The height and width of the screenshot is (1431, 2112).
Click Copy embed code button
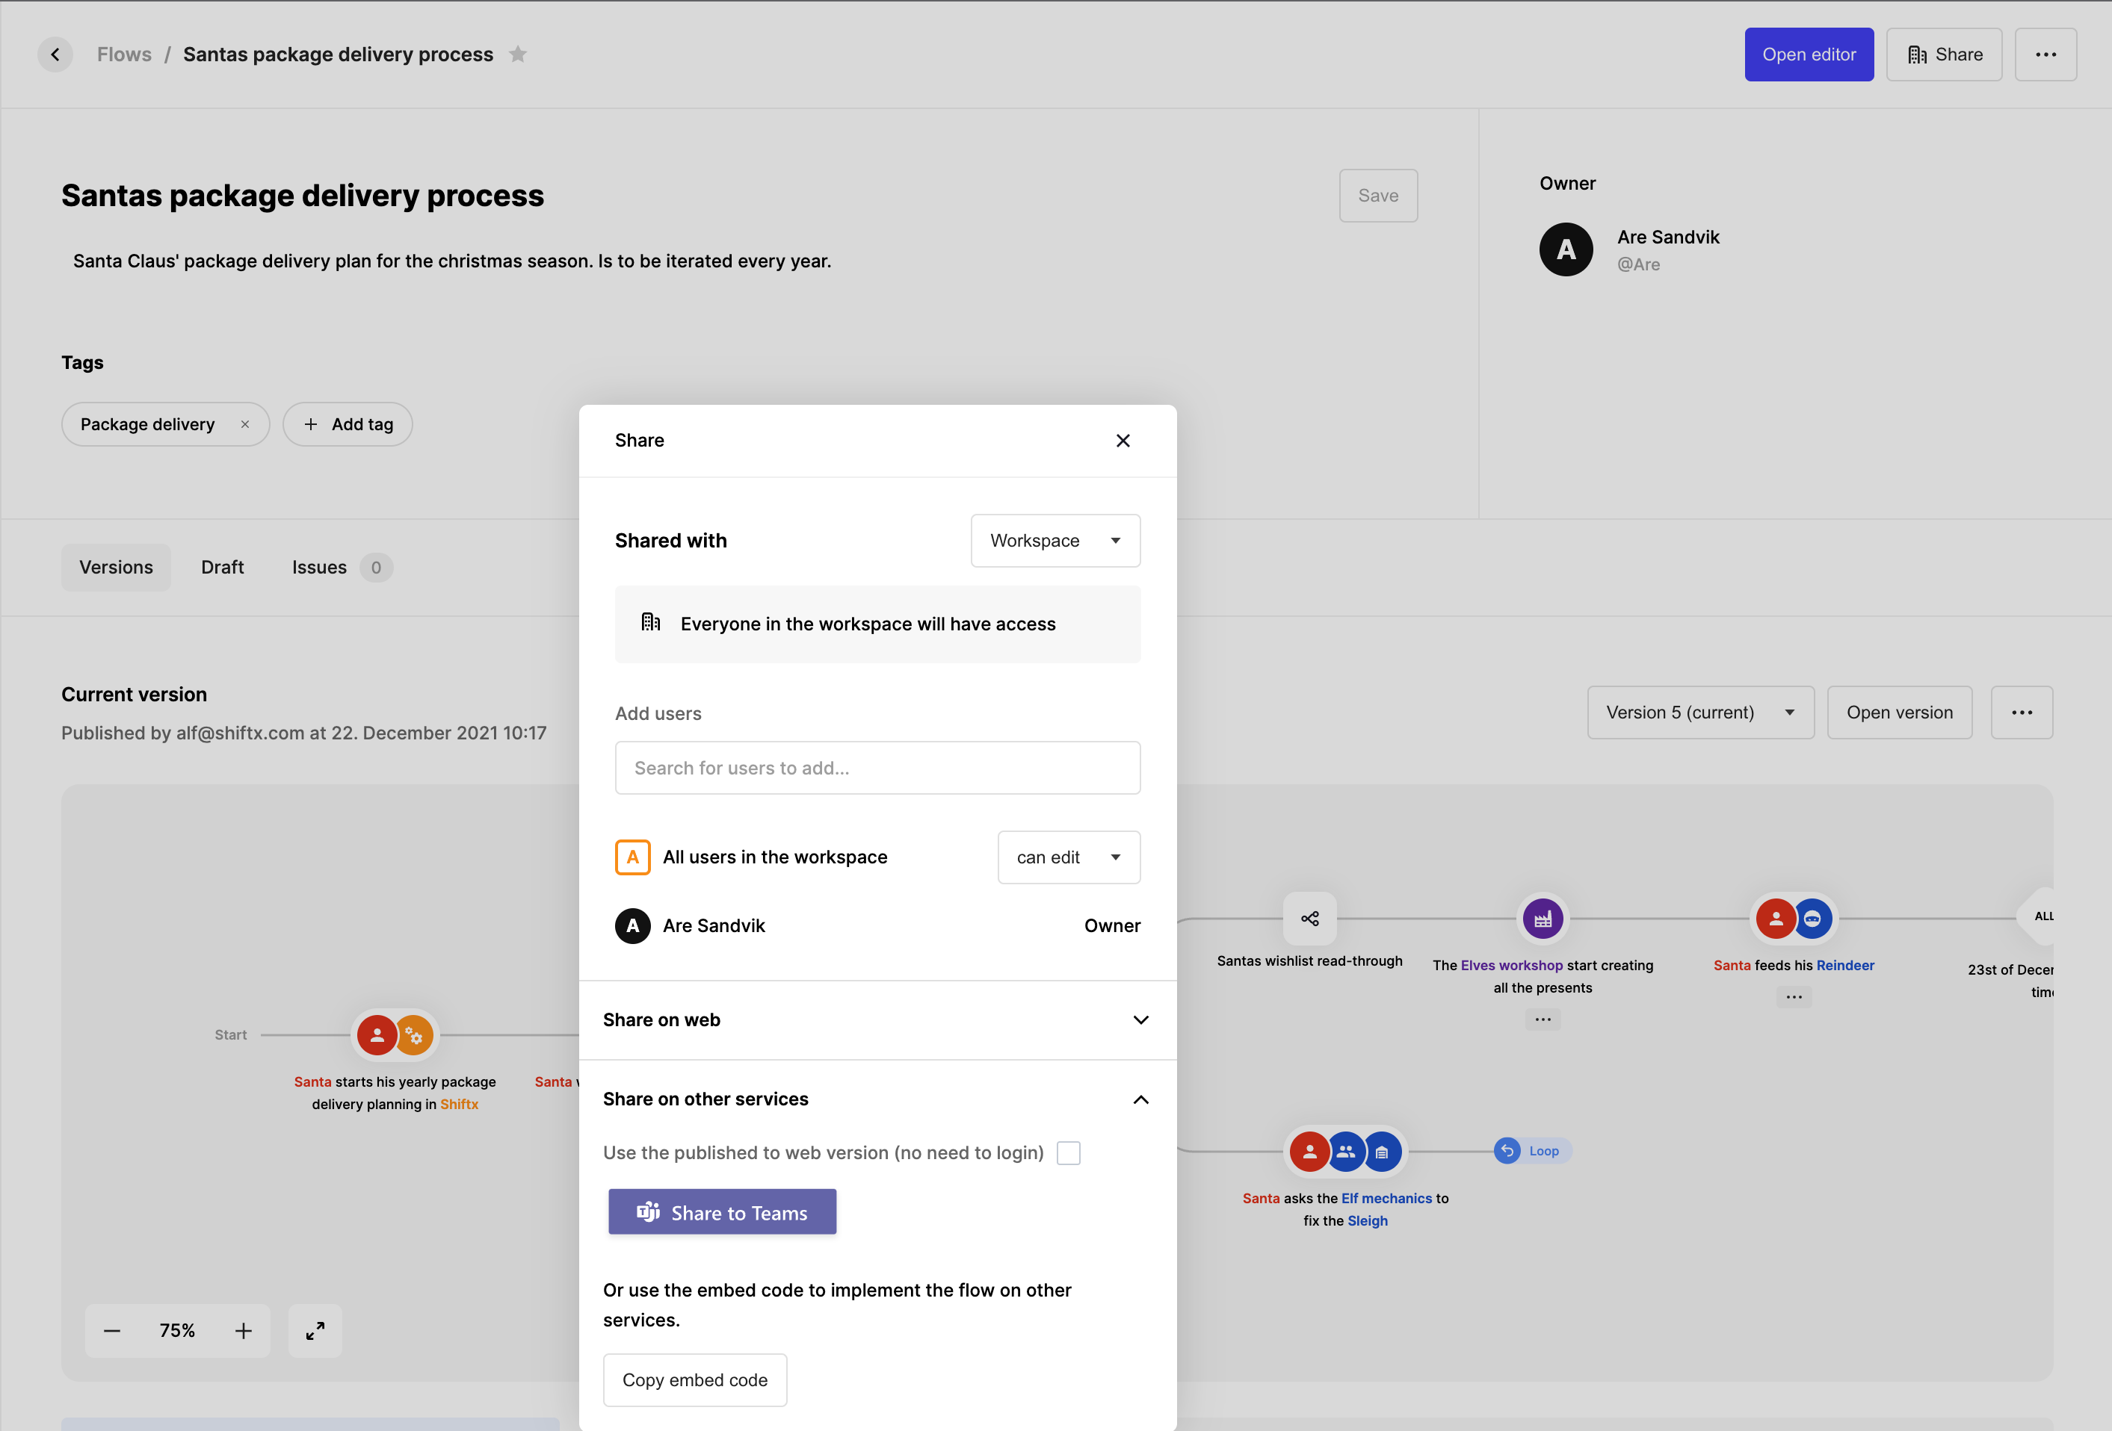[x=695, y=1380]
